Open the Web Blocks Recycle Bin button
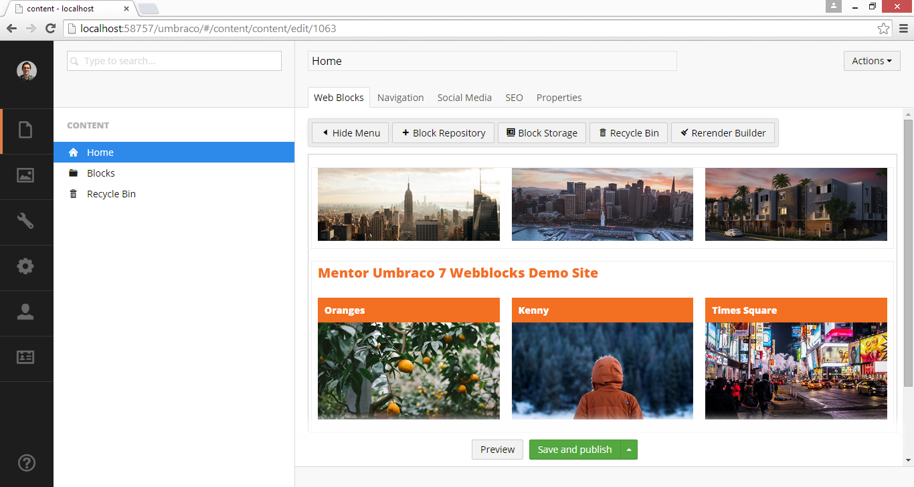The width and height of the screenshot is (914, 487). point(628,132)
